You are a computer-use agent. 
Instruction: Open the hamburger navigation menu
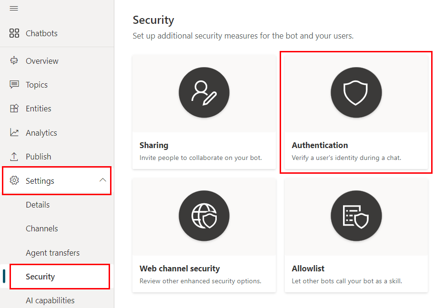14,8
